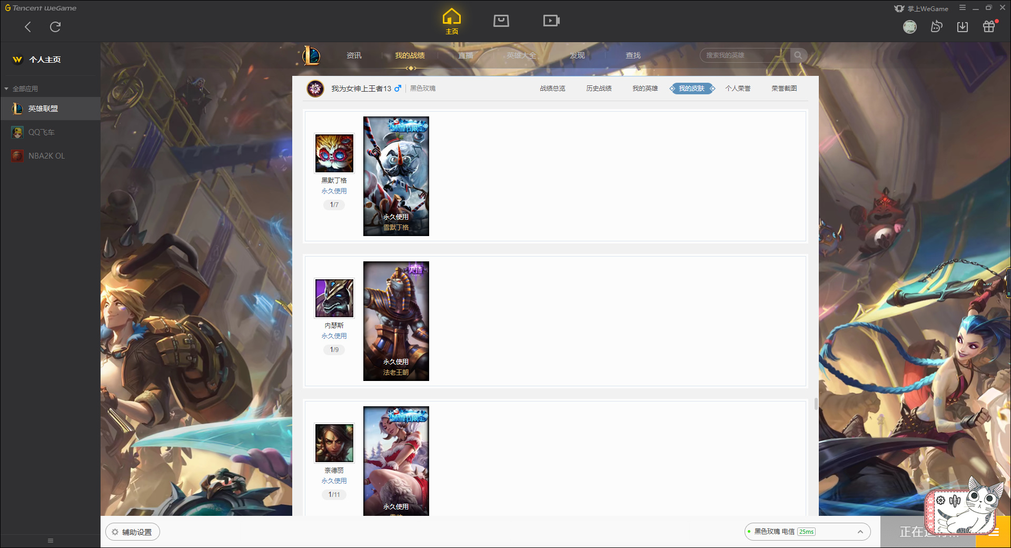The image size is (1011, 548).
Task: Select QQ飞车 in the sidebar
Action: click(x=50, y=132)
